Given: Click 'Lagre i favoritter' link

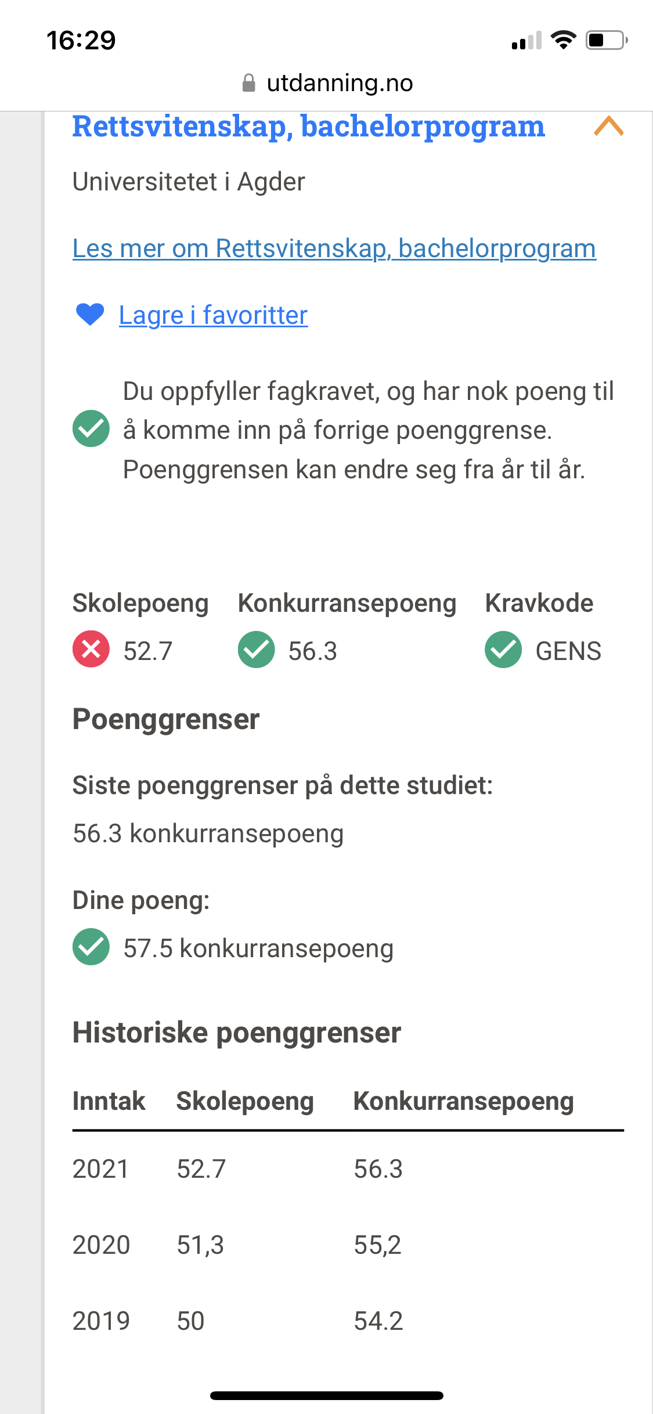Looking at the screenshot, I should [213, 315].
